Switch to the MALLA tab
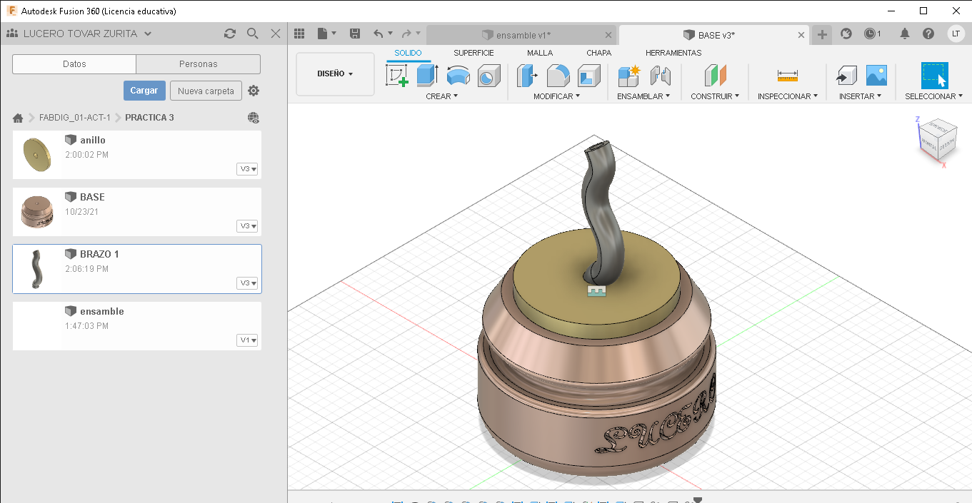The height and width of the screenshot is (503, 972). tap(540, 53)
